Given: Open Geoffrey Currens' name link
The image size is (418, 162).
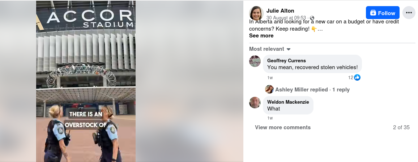Looking at the screenshot, I should point(286,60).
